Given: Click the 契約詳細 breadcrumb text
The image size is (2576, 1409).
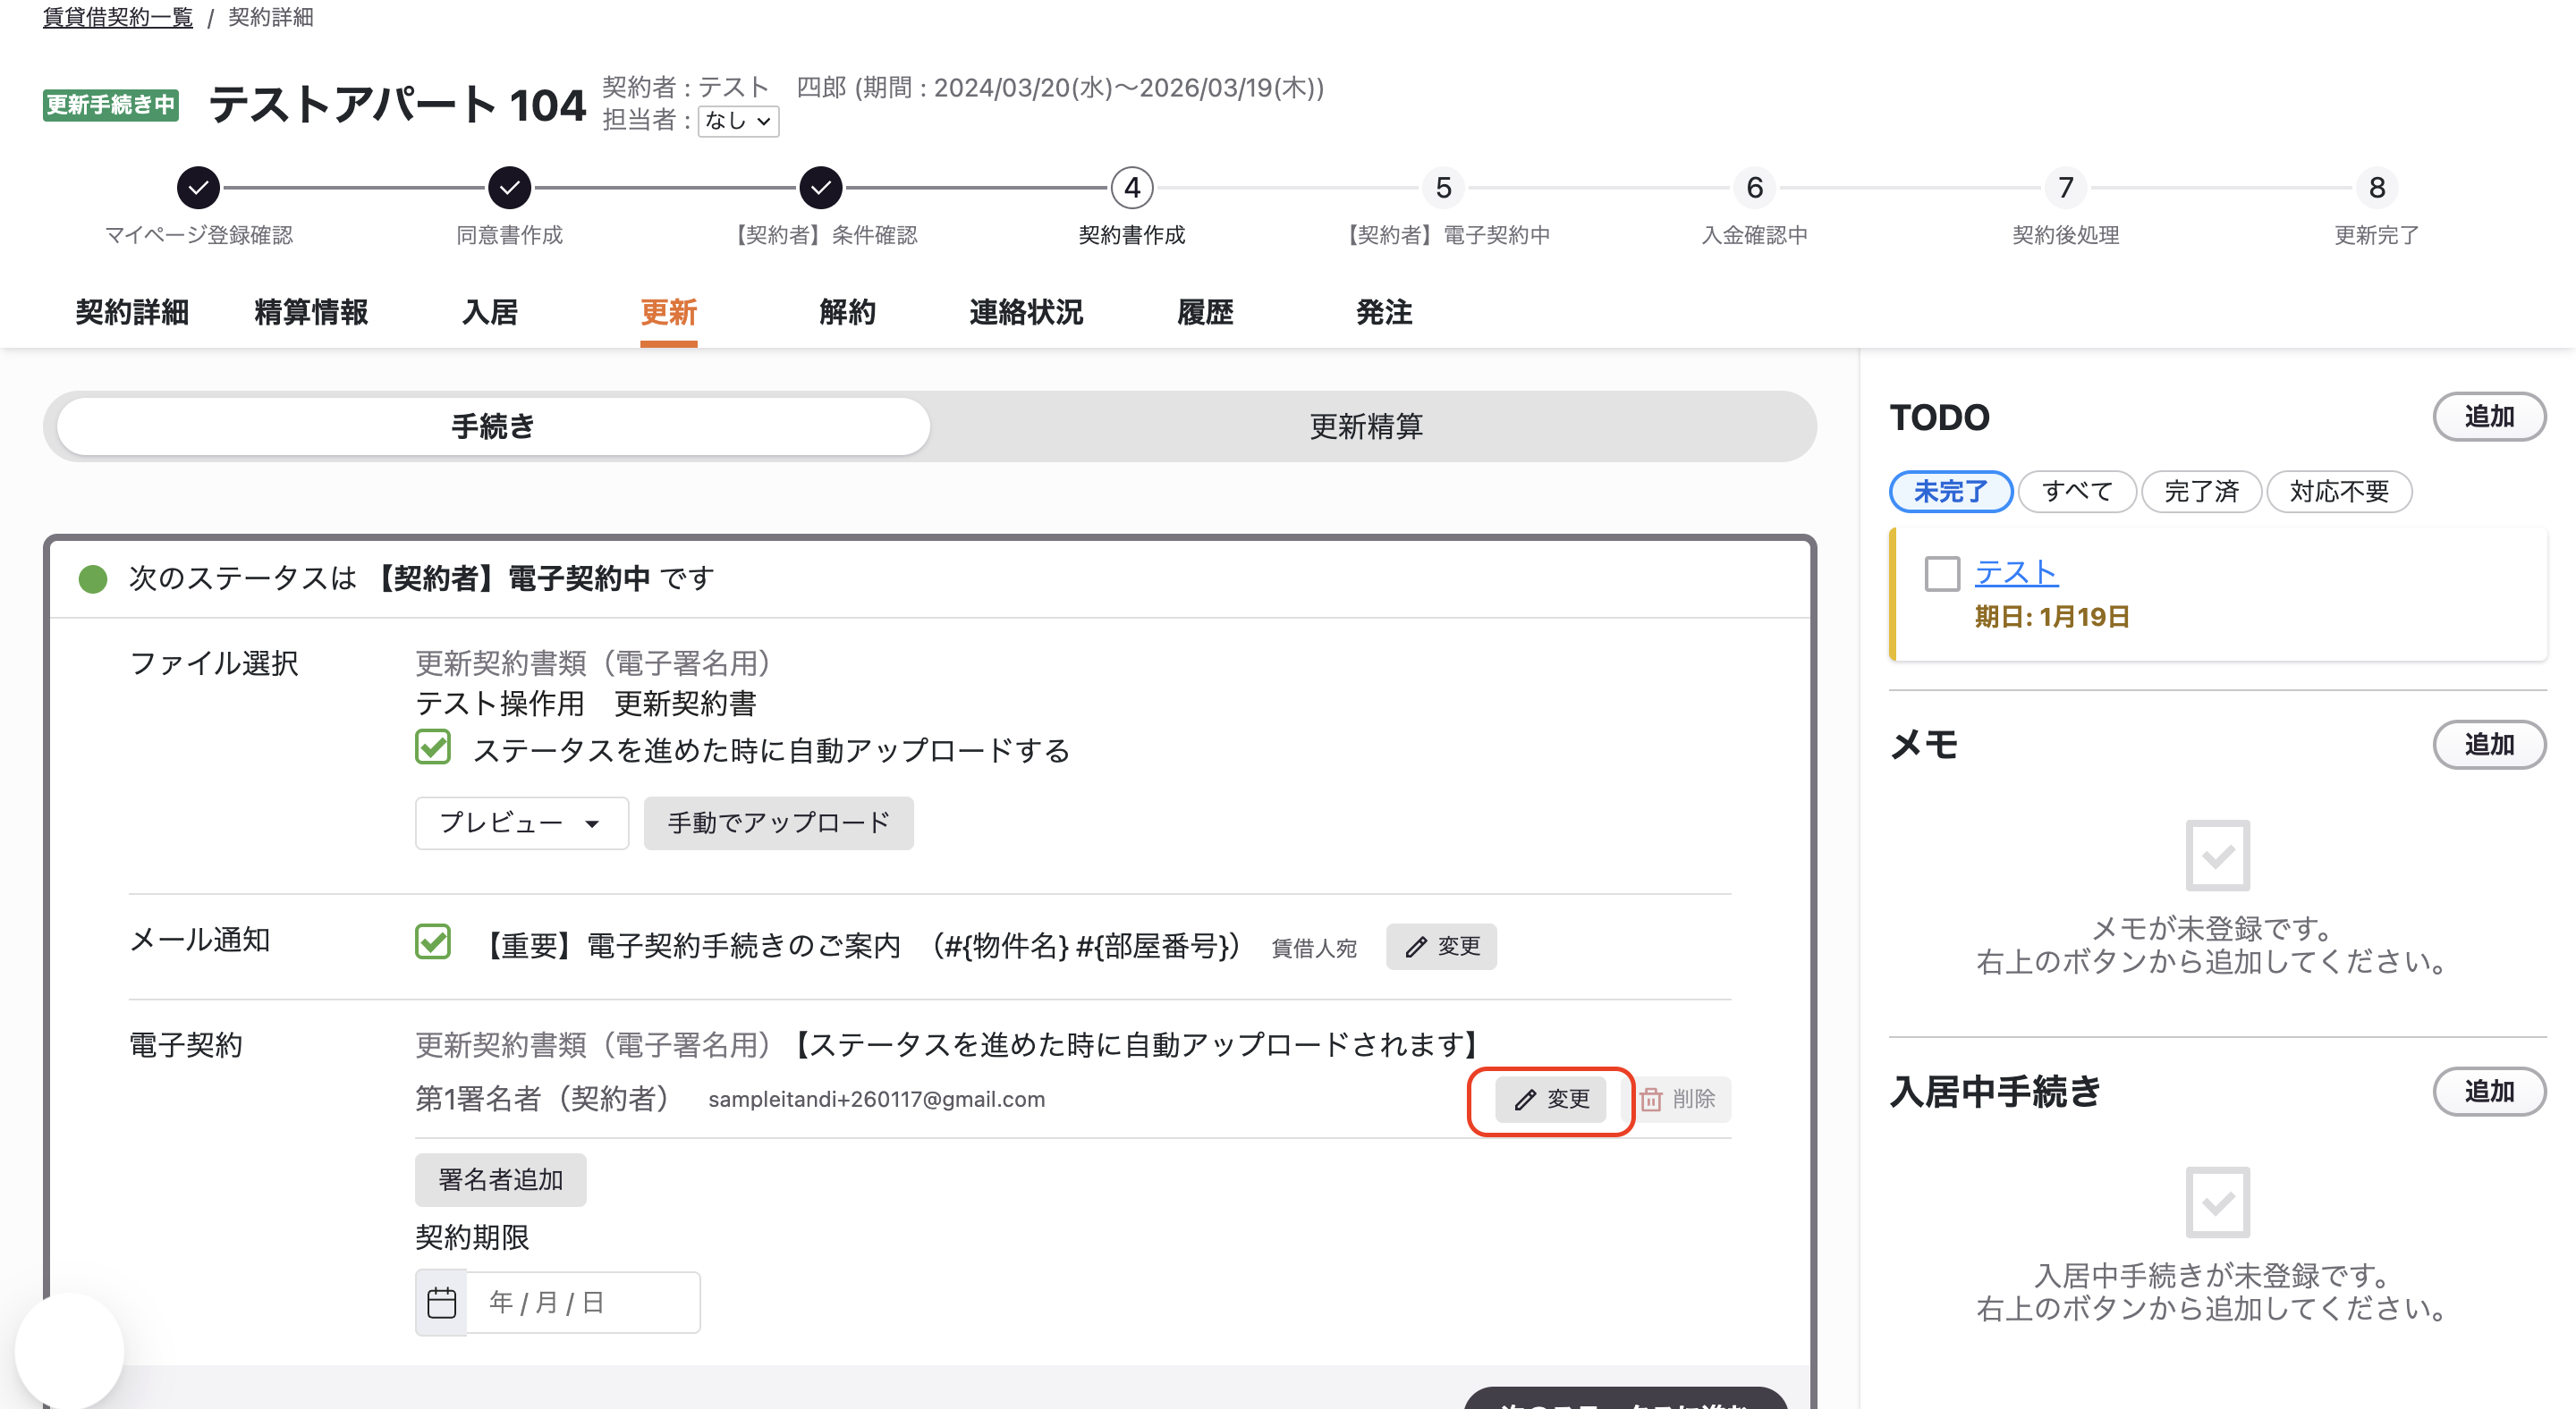Looking at the screenshot, I should point(271,17).
